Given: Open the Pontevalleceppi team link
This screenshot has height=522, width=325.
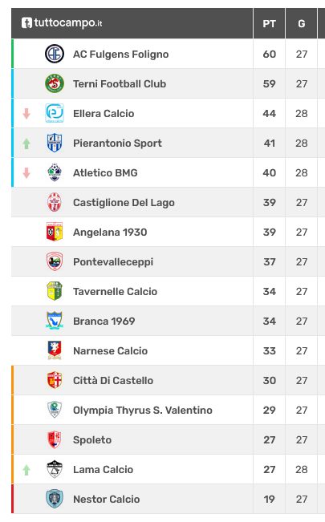Looking at the screenshot, I should point(113,262).
